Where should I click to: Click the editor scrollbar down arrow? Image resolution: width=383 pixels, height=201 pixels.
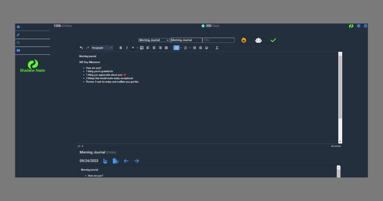click(x=340, y=141)
